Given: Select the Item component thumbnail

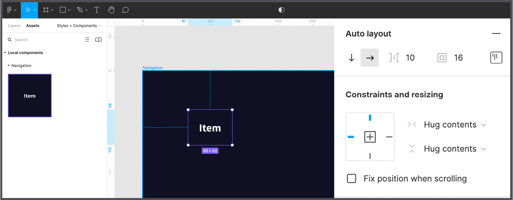Looking at the screenshot, I should (30, 96).
